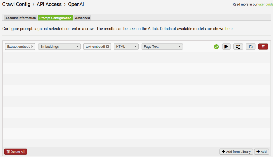
Task: Open model settings via the gear icon
Action: [107, 47]
